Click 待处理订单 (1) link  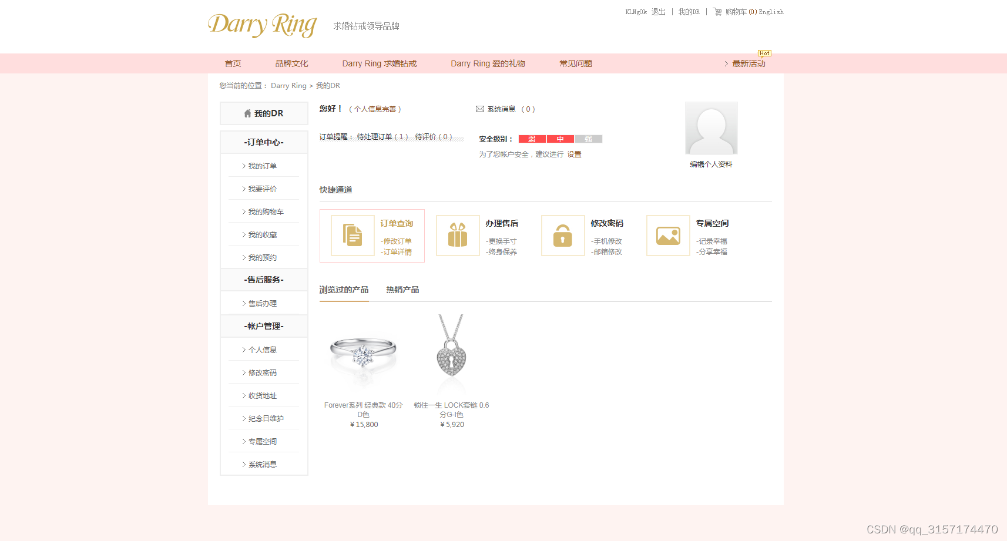[382, 137]
